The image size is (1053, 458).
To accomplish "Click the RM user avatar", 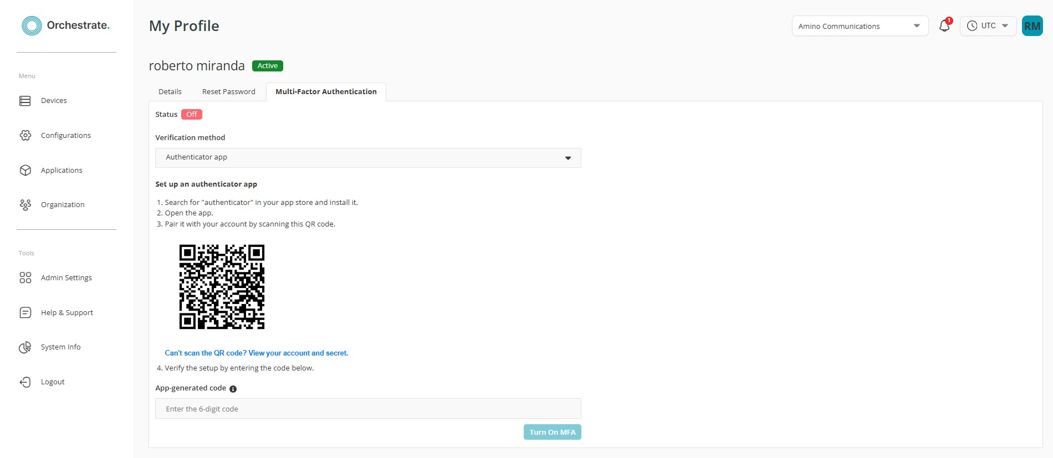I will tap(1032, 26).
